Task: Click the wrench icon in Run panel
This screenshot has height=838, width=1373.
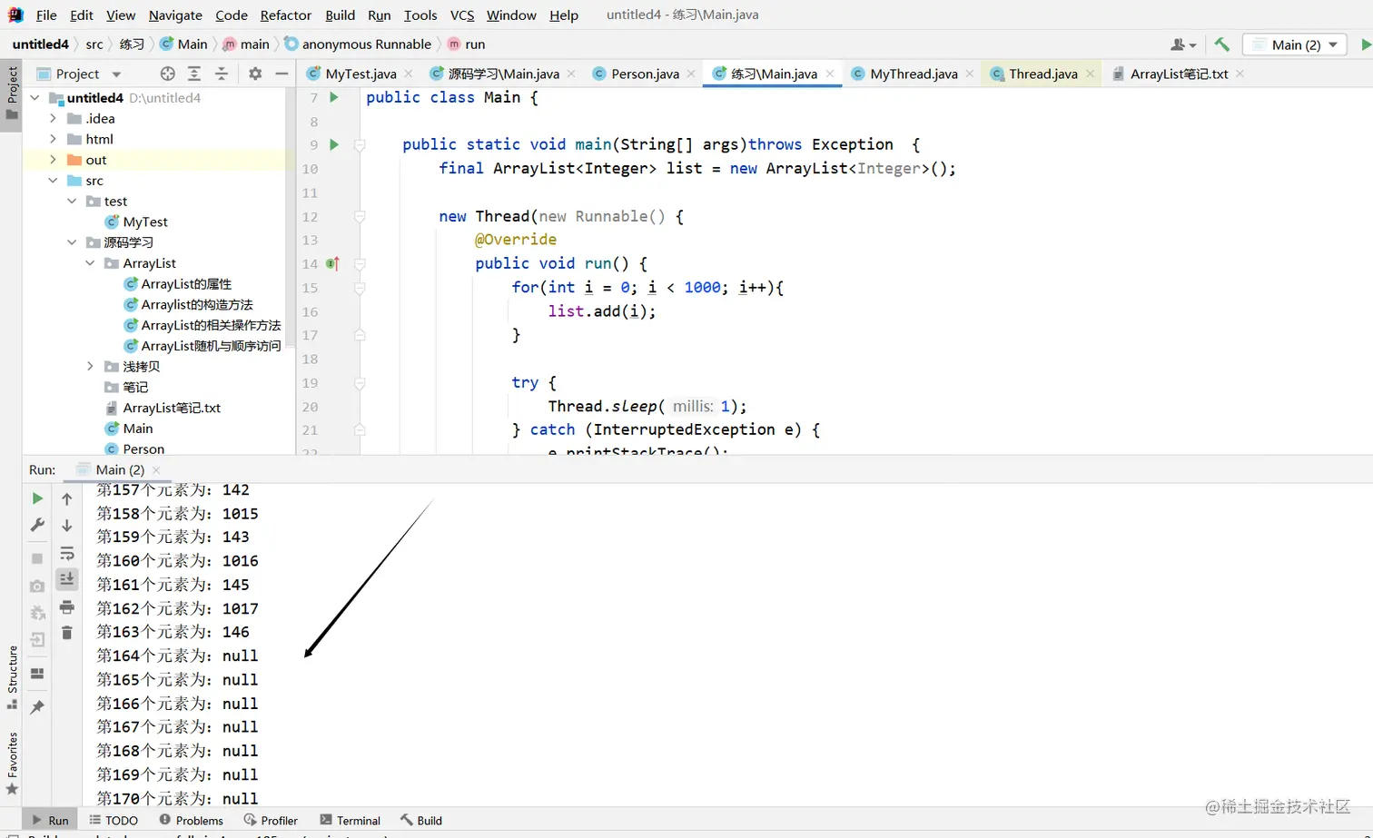Action: pyautogui.click(x=37, y=526)
